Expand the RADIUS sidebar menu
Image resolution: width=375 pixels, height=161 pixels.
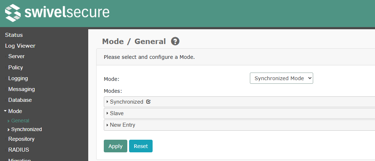click(19, 150)
